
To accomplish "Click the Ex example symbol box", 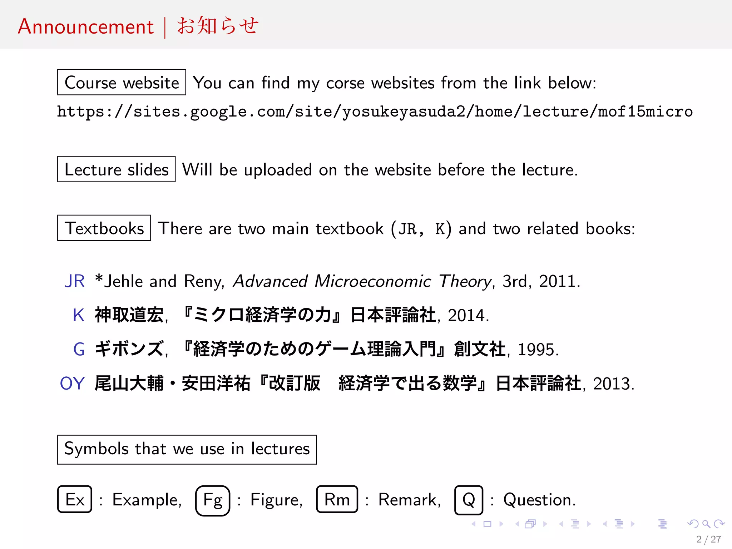I will pyautogui.click(x=75, y=499).
